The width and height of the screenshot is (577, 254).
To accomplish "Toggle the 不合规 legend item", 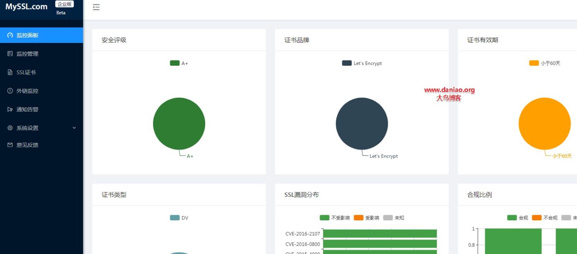I will [x=545, y=218].
